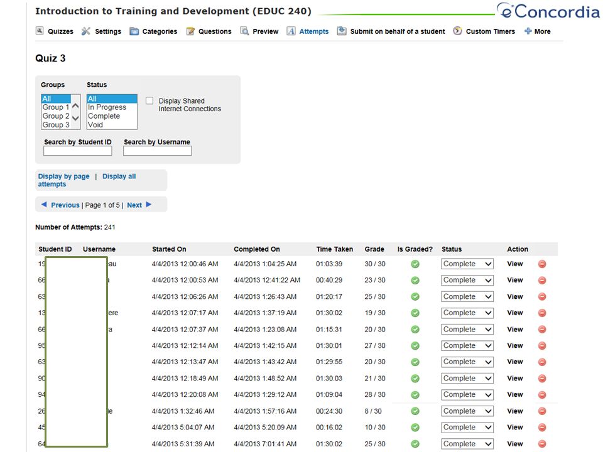Click graded checkmark for 30 / 30 attempt
Screen dimensions: 603x452
tap(415, 264)
